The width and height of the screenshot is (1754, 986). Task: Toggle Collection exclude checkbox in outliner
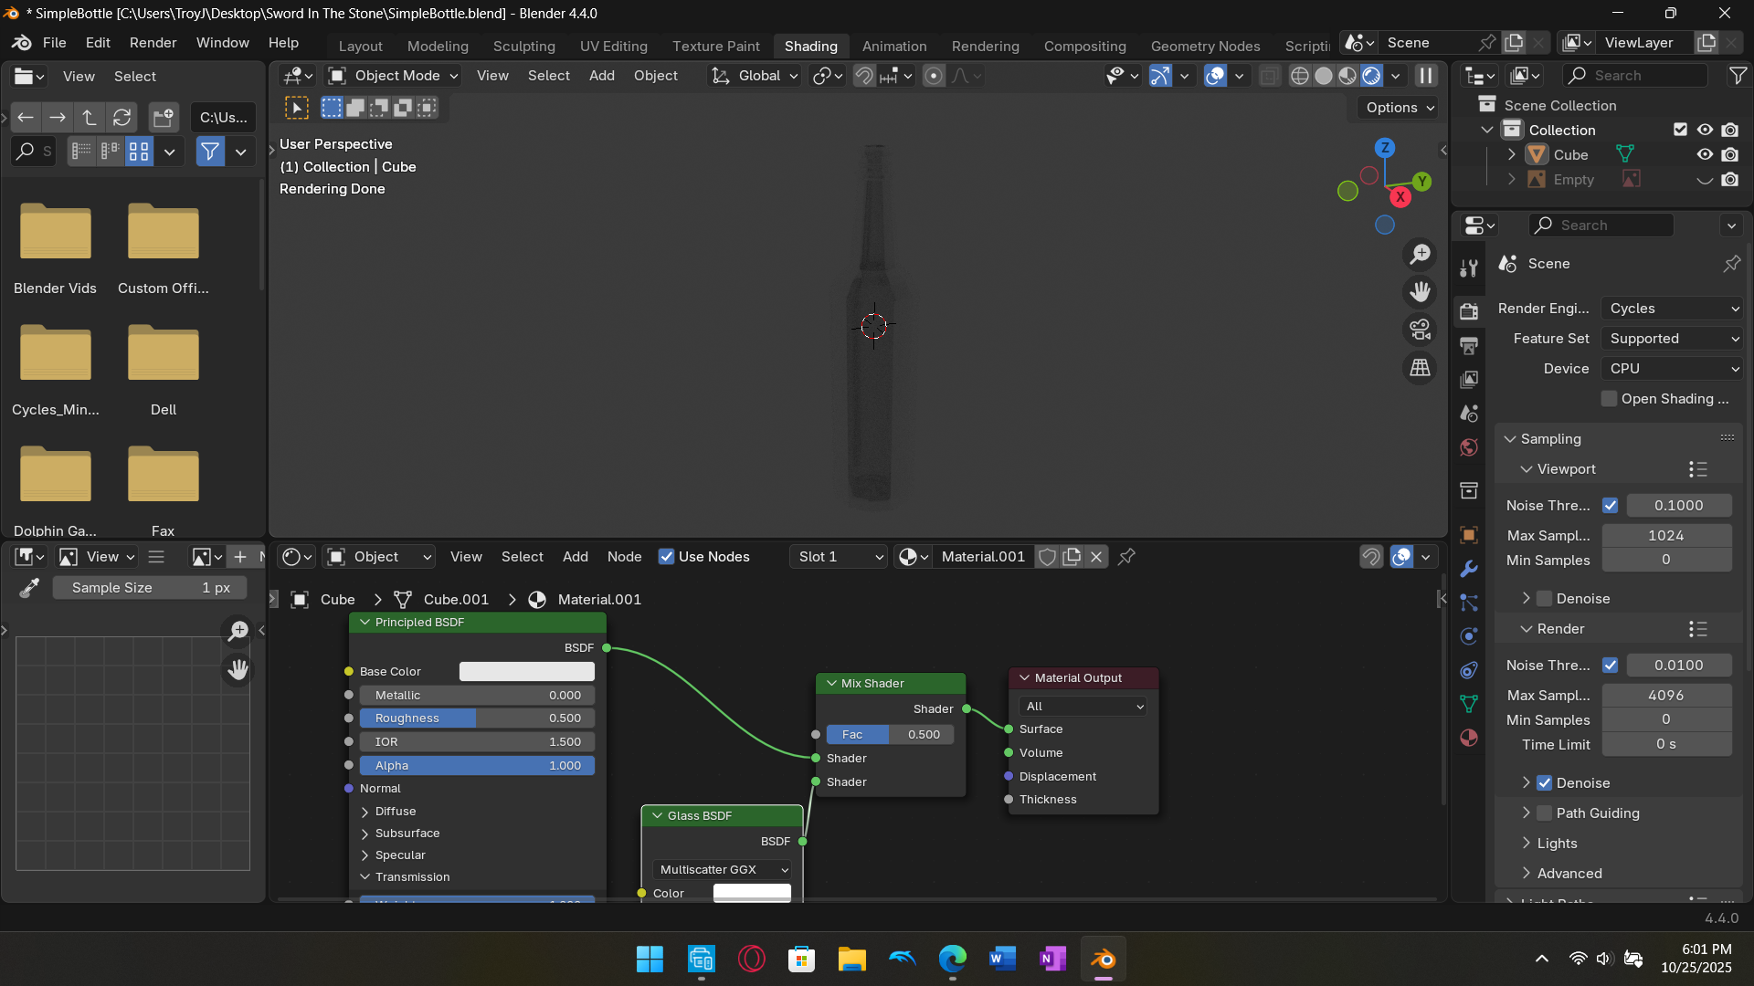[1680, 130]
